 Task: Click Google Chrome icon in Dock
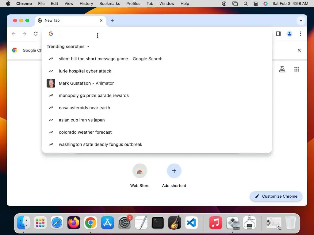(90, 222)
